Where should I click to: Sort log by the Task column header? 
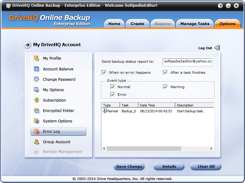(x=129, y=105)
